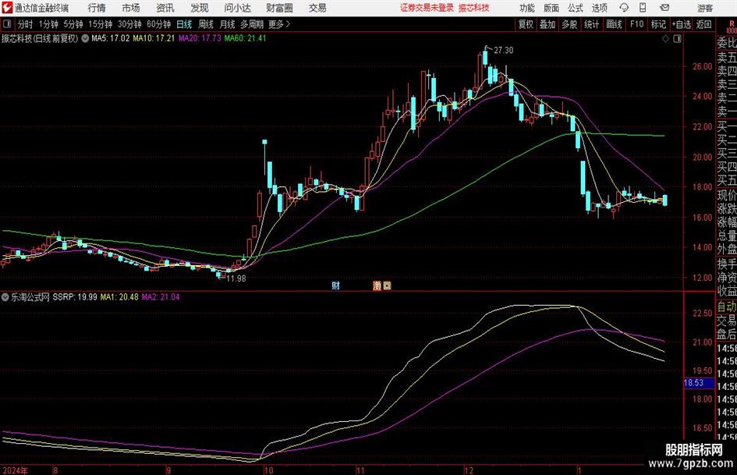The image size is (737, 475).
Task: Open the dropdown beside 振芯科技(日线 前复权)
Action: 85,38
